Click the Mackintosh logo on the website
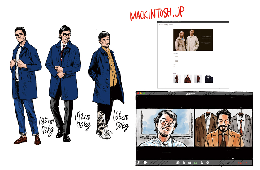This screenshot has height=170, width=260. tap(163, 24)
